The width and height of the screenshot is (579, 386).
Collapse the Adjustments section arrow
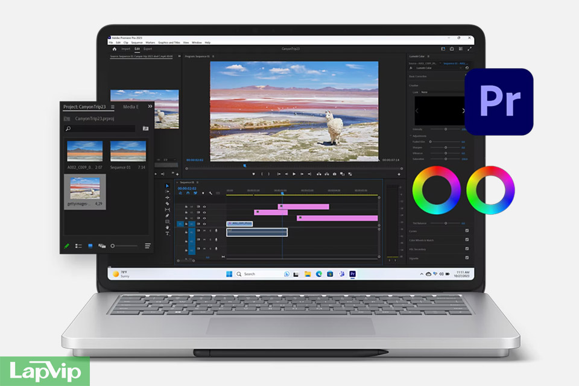click(x=411, y=136)
